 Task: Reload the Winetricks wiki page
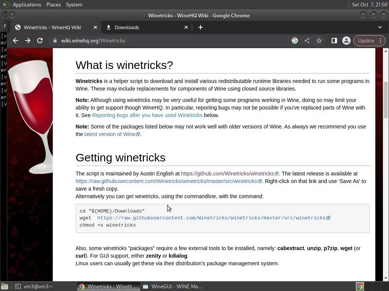(40, 41)
